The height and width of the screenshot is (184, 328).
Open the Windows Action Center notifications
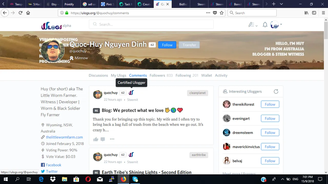tap(320, 179)
